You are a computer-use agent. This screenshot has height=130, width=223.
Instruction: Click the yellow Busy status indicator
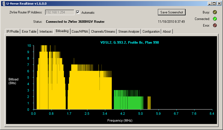point(215,12)
